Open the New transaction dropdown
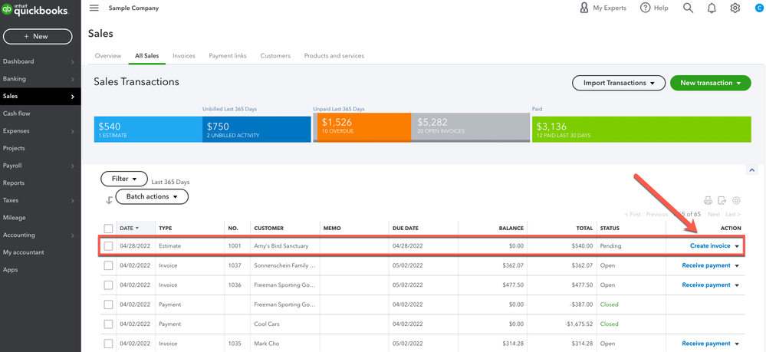The image size is (766, 352). point(710,83)
